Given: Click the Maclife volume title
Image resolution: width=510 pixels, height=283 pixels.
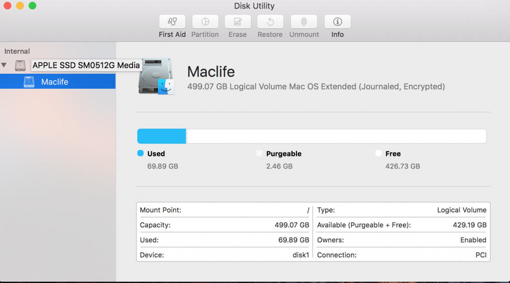Looking at the screenshot, I should click(x=211, y=72).
